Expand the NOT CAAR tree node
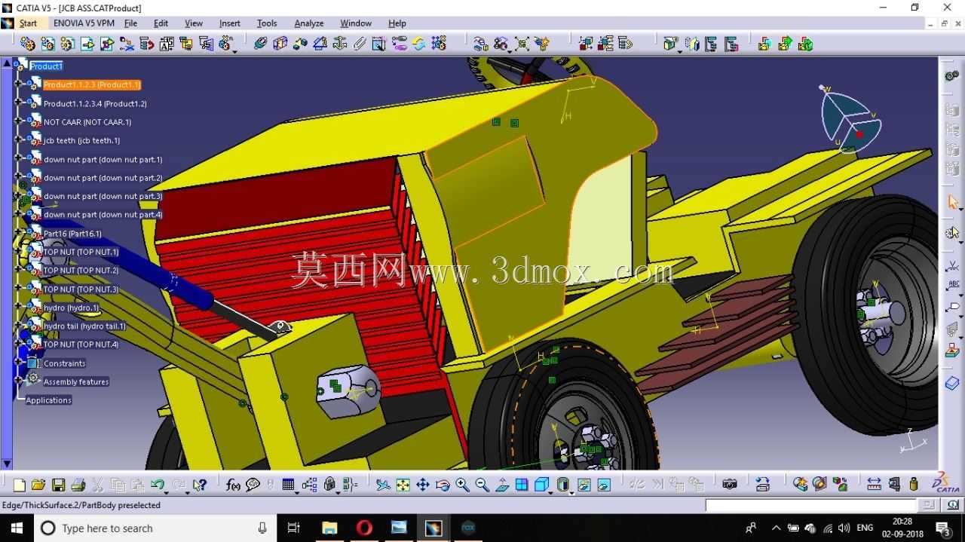This screenshot has width=965, height=542. coord(18,121)
